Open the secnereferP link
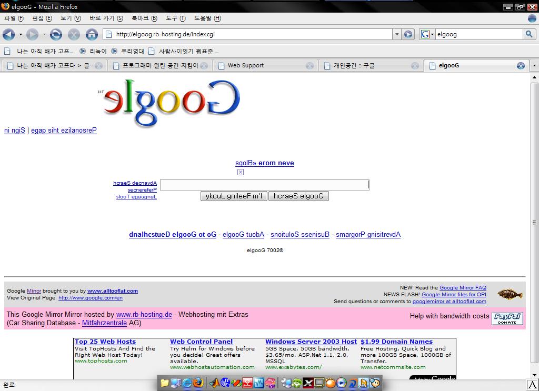 (x=142, y=189)
